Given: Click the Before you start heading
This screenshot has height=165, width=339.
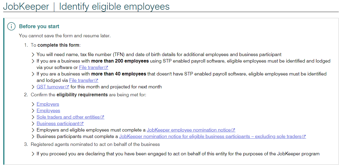Looking at the screenshot, I should coord(39,26).
